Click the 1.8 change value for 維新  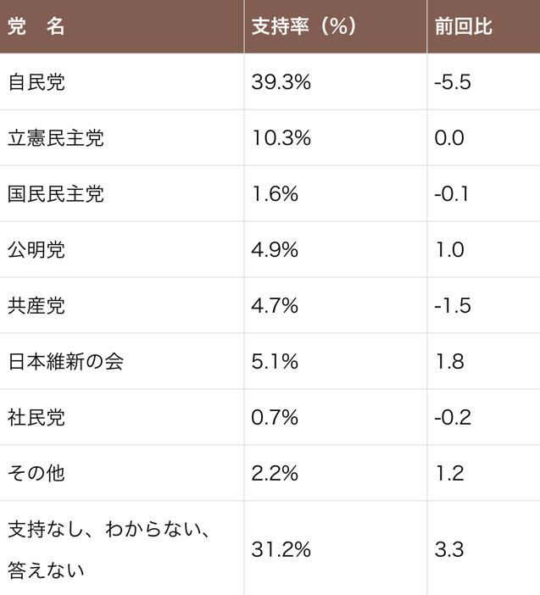tap(449, 361)
